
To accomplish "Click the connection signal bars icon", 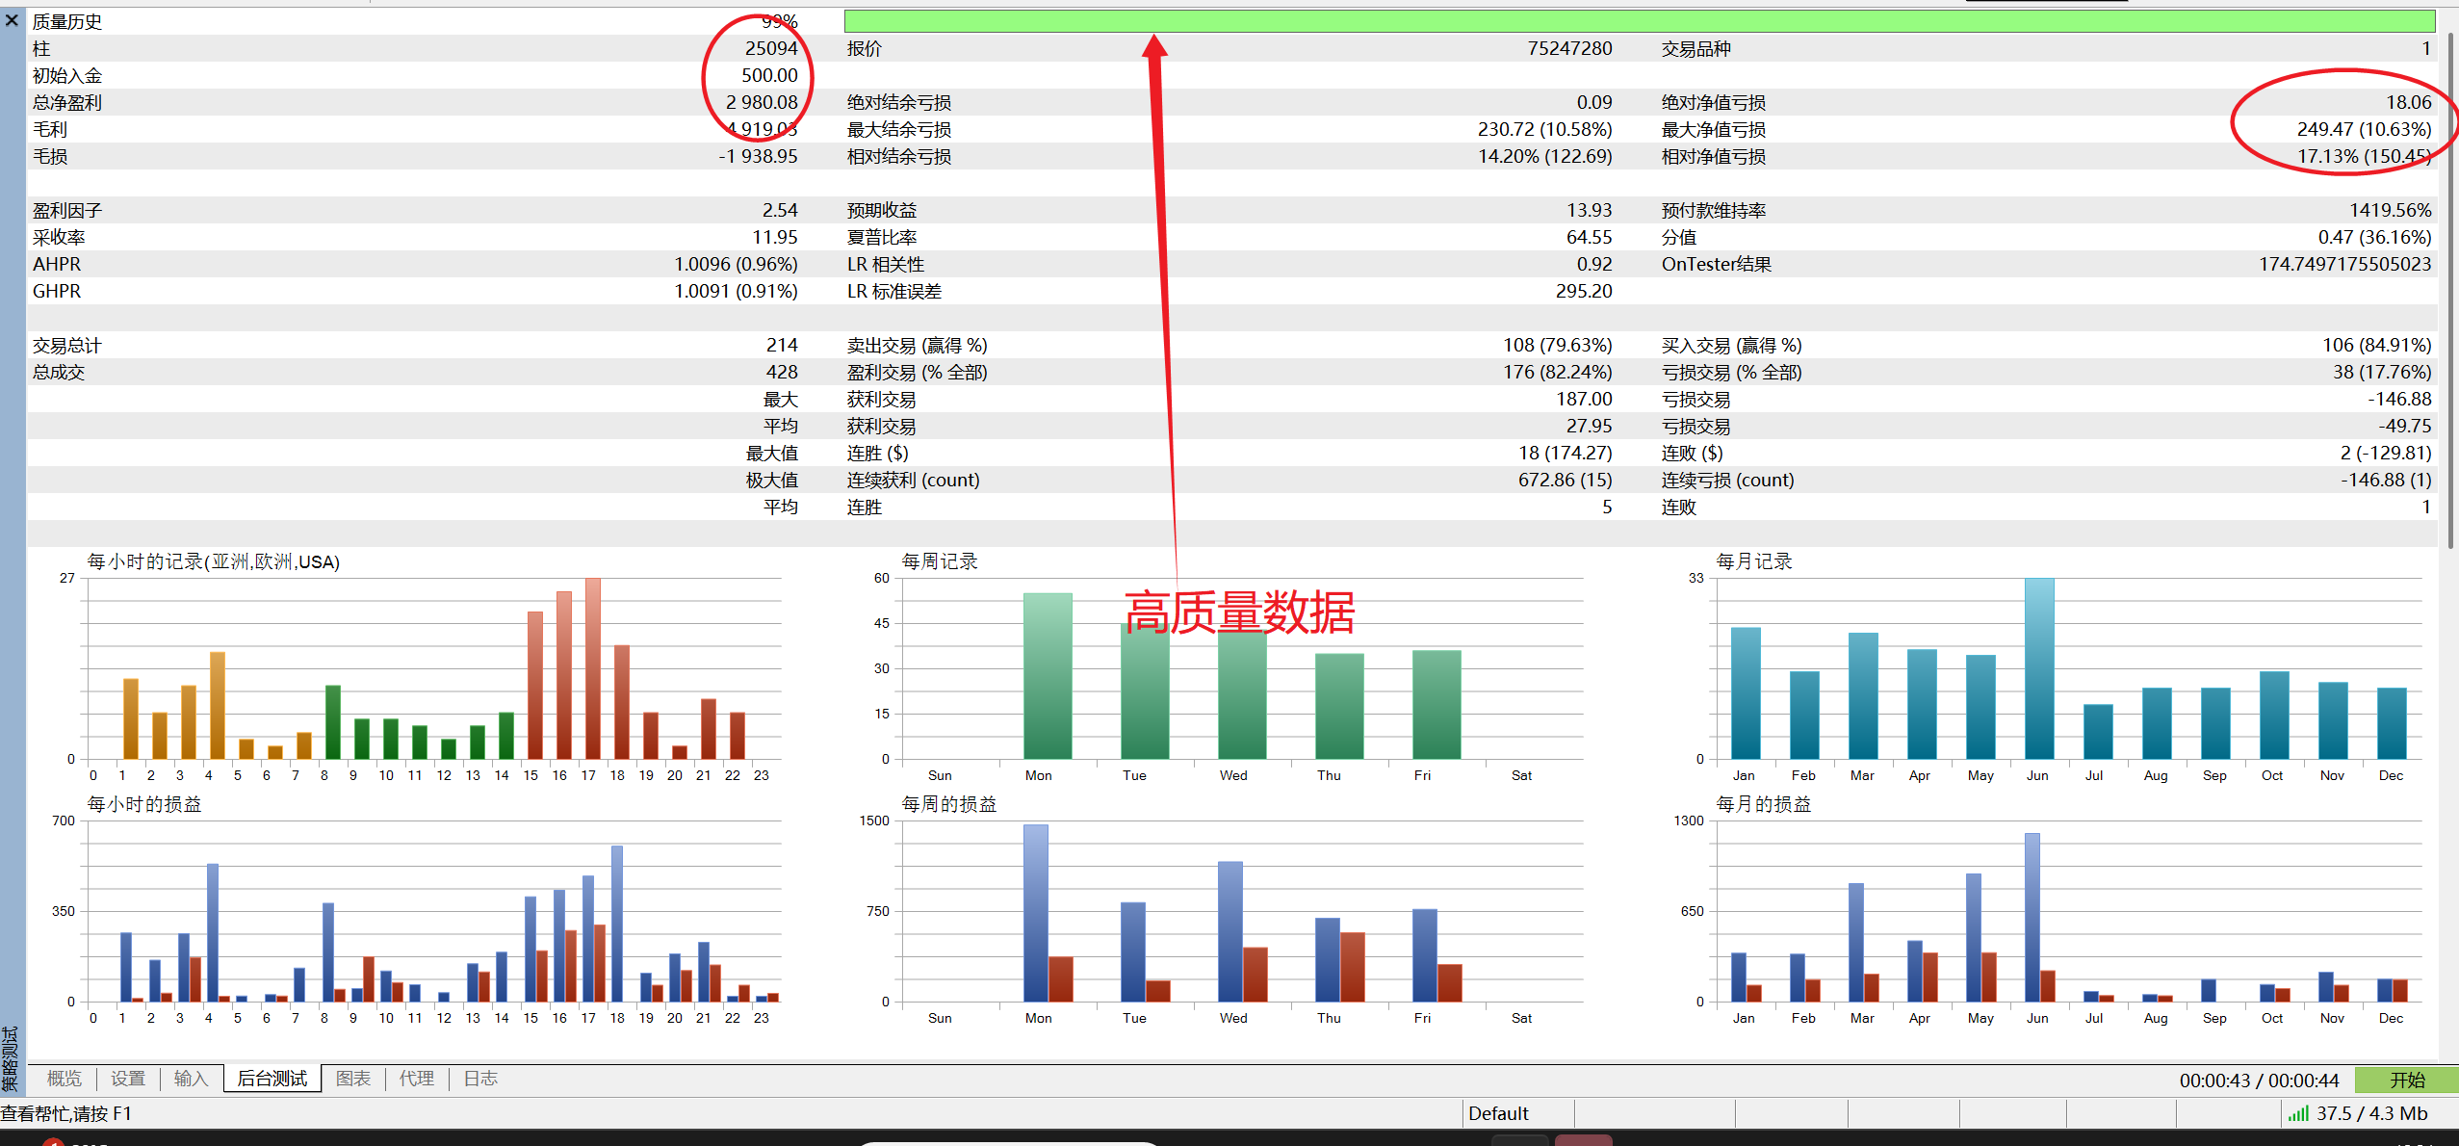I will [x=2298, y=1113].
